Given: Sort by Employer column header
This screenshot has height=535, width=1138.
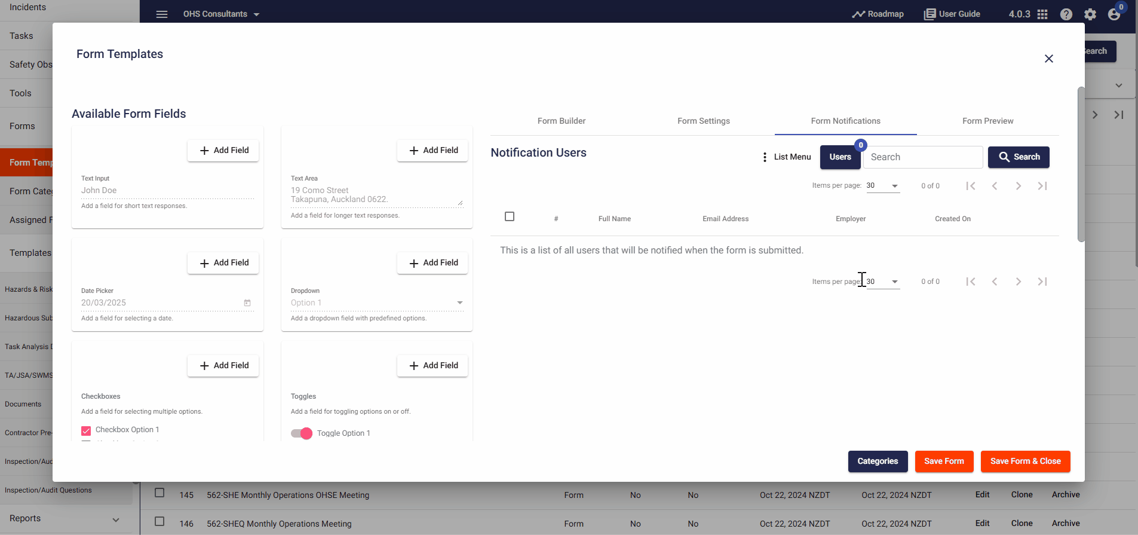Looking at the screenshot, I should point(851,219).
